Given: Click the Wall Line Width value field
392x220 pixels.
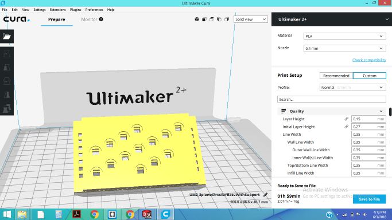Looking at the screenshot, I should click(368, 142).
